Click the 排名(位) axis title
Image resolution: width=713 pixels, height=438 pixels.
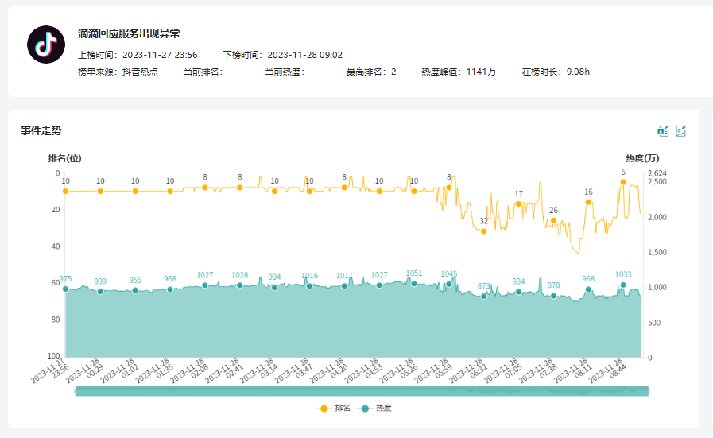coord(65,158)
